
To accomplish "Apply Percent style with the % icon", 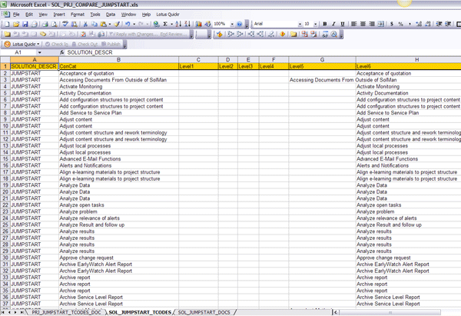I will [400, 24].
